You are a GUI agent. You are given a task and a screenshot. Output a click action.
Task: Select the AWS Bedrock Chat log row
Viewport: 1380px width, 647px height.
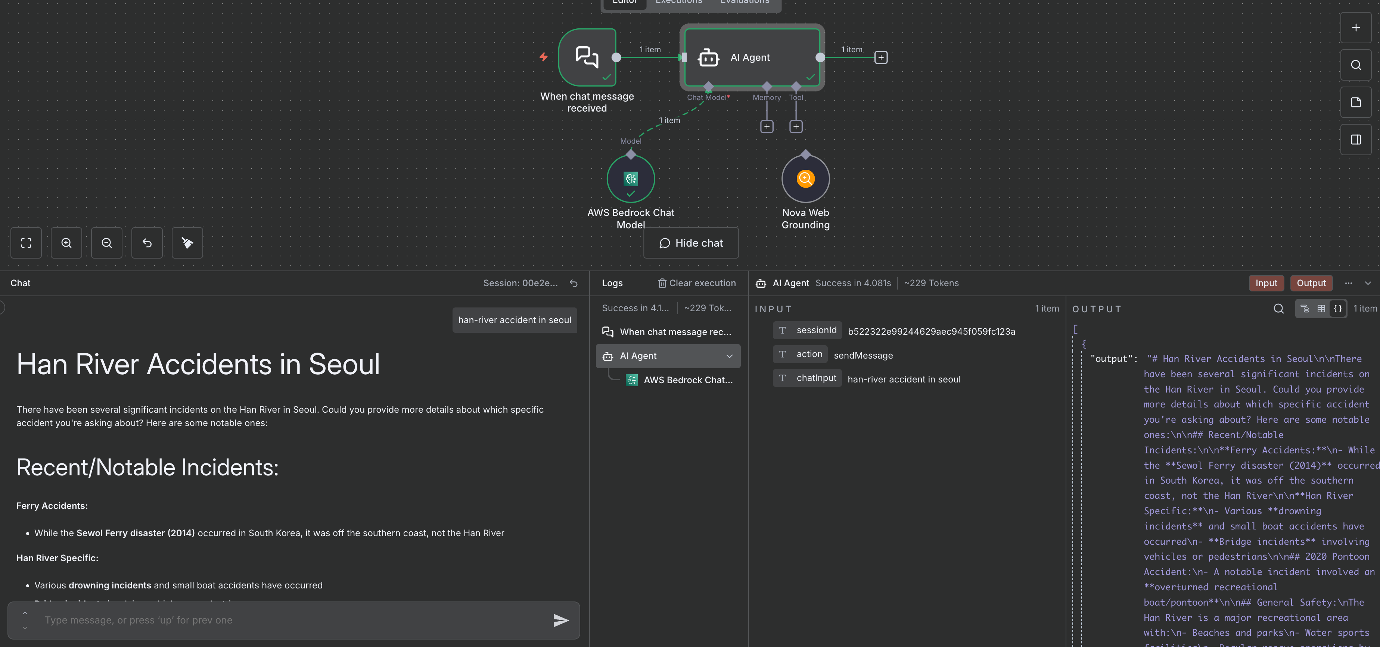point(680,380)
